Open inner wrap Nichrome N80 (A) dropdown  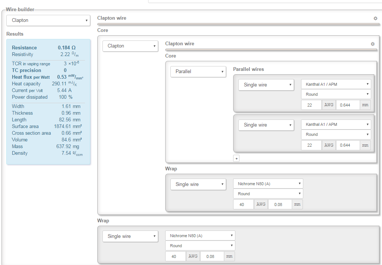[x=268, y=184]
